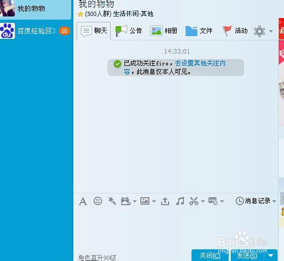This screenshot has width=284, height=261.
Task: Click the music note icon
Action: tap(180, 201)
